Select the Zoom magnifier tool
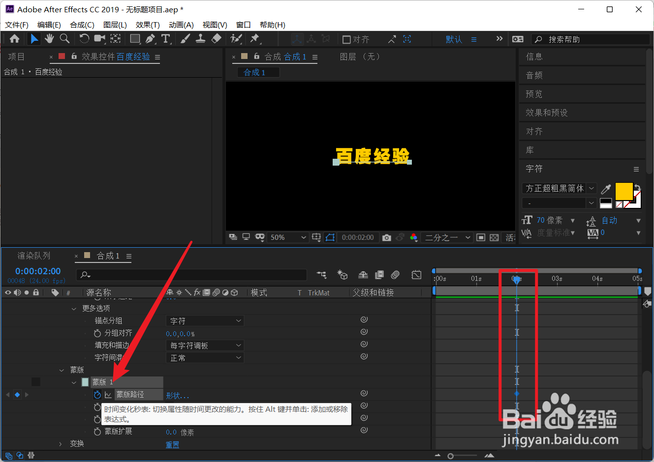 pyautogui.click(x=64, y=39)
